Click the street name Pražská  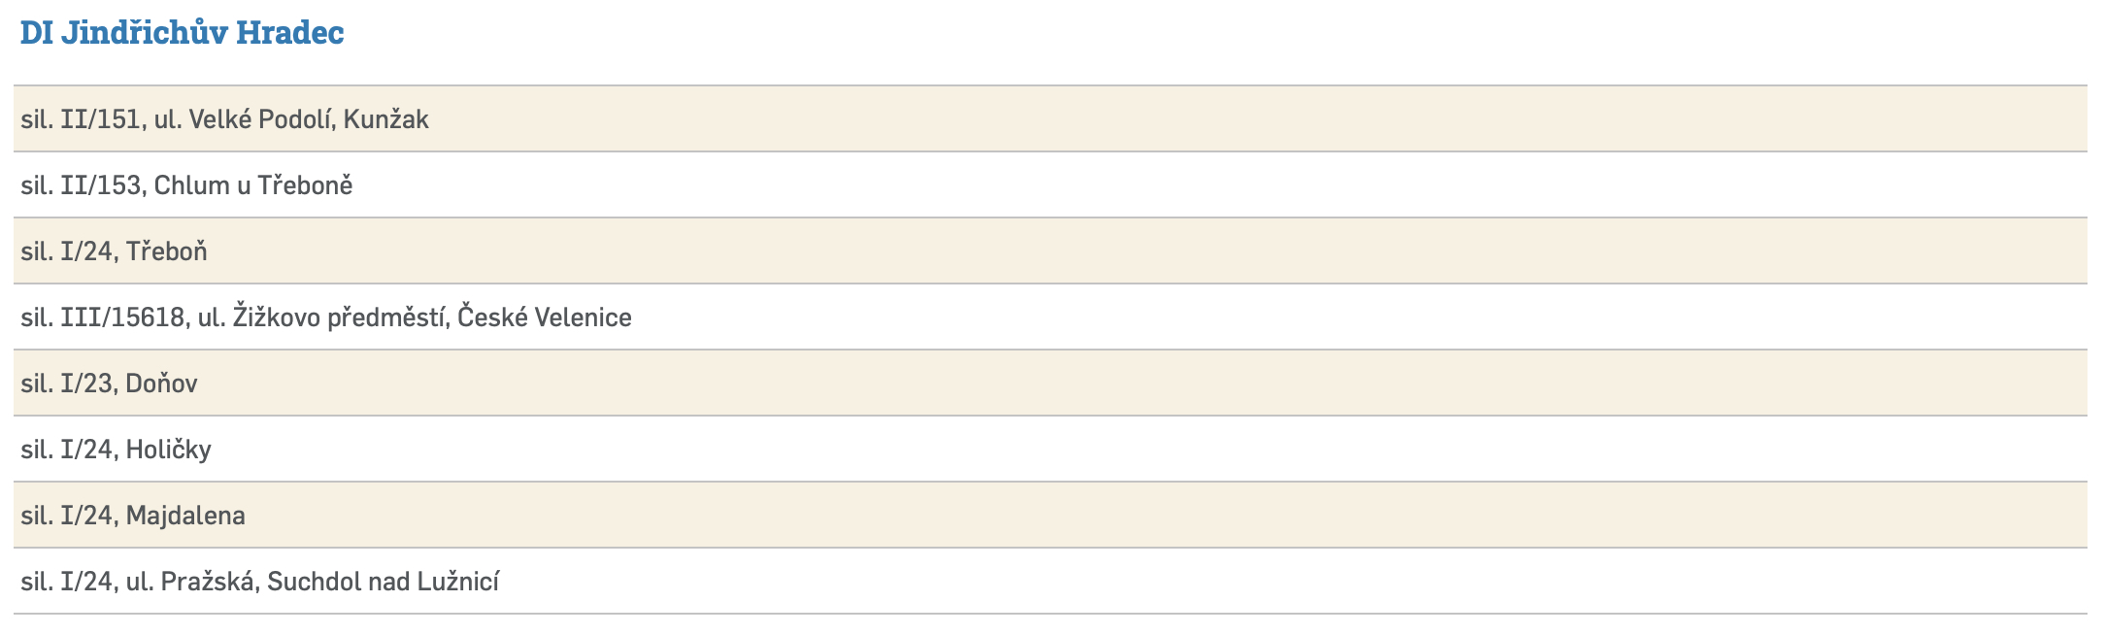209,582
